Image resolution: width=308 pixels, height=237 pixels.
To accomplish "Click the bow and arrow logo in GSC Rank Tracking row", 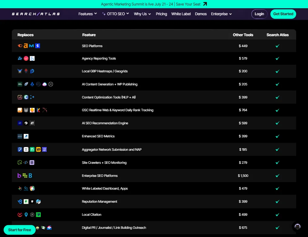I will point(45,110).
